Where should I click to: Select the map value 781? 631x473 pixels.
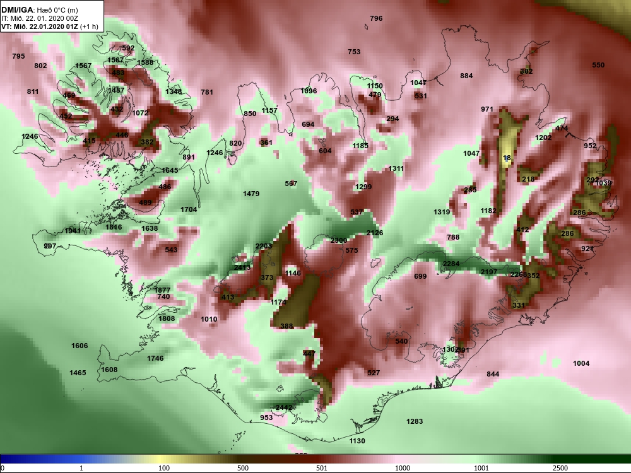(x=207, y=92)
